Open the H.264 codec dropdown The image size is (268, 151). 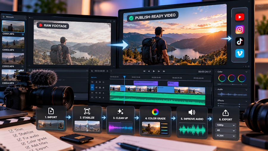226,136
